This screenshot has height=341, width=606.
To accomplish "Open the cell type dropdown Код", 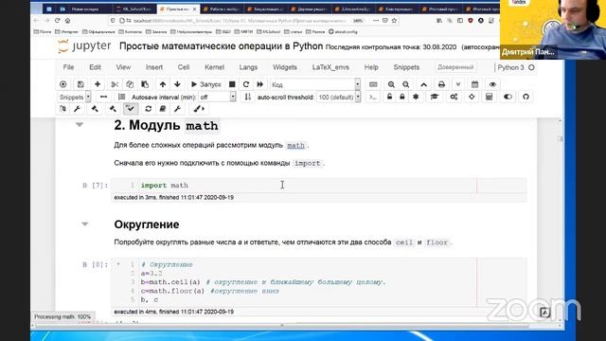I will coord(315,84).
